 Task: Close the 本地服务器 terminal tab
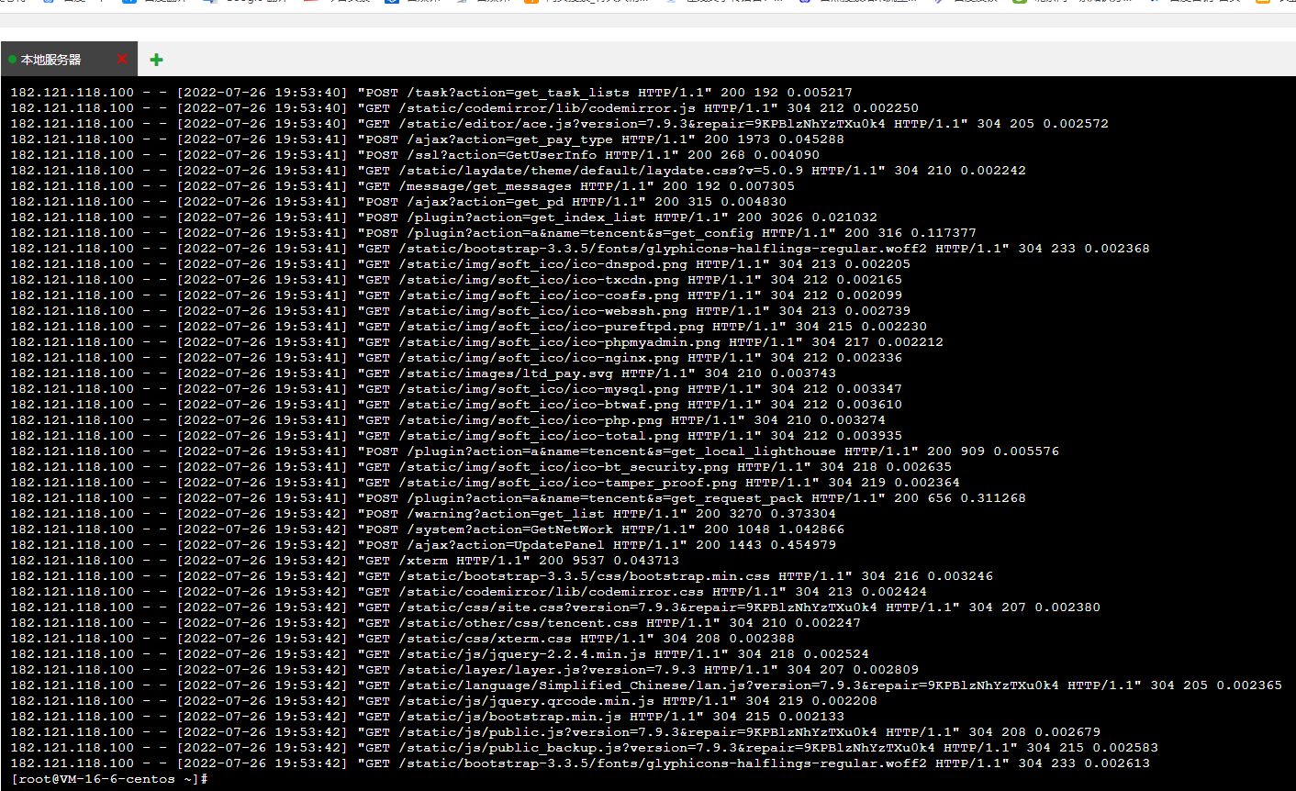(x=122, y=59)
